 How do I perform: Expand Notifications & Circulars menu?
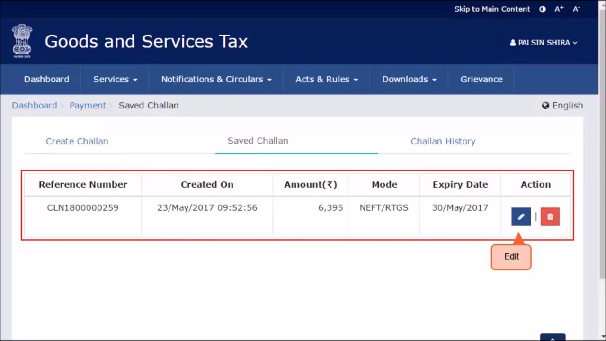pos(216,79)
